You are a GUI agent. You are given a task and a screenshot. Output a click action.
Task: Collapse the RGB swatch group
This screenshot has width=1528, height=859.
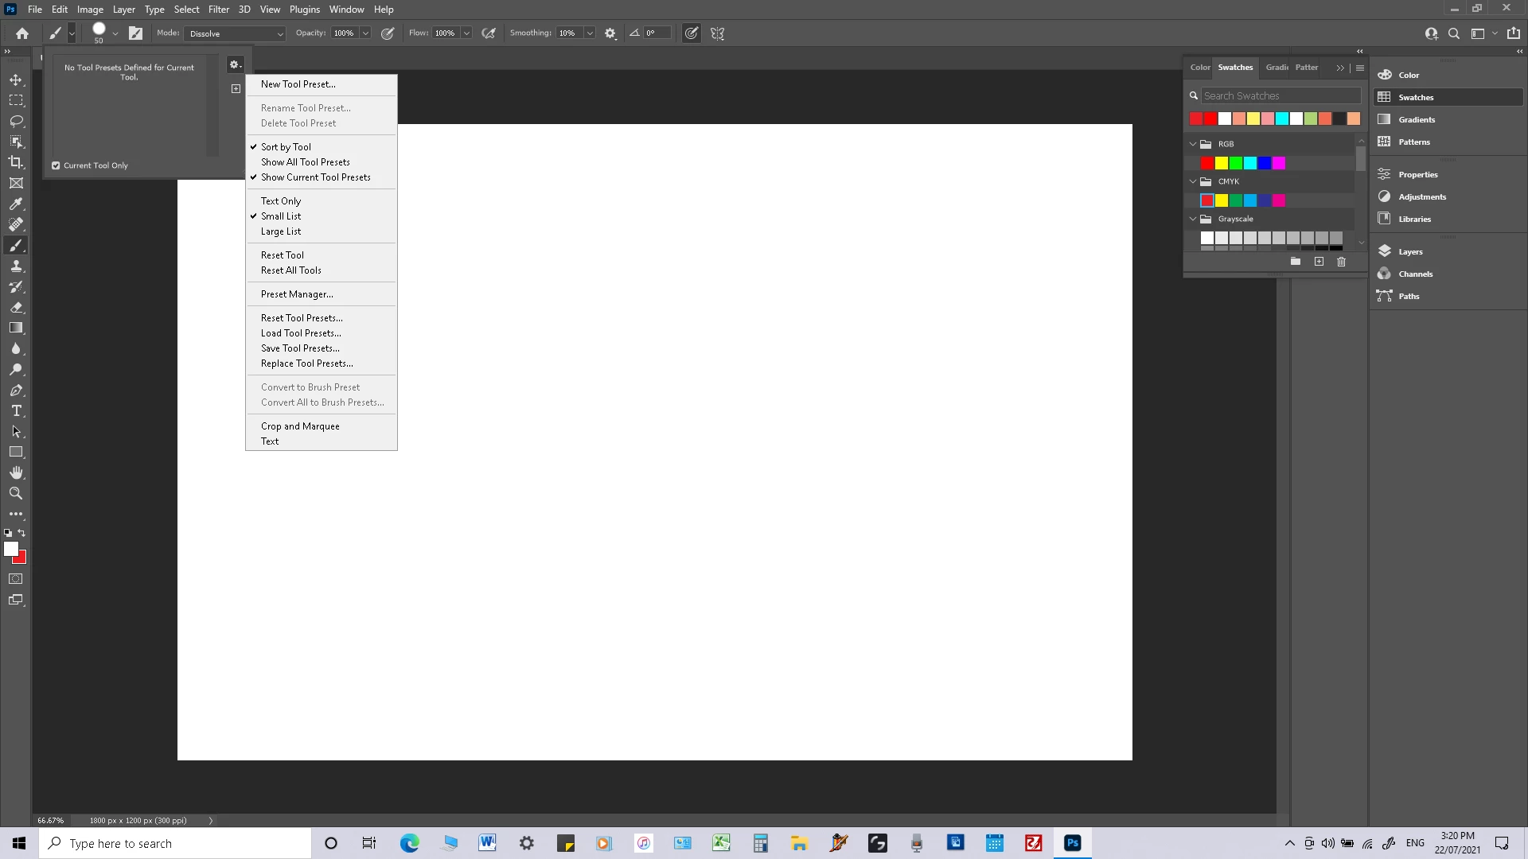pyautogui.click(x=1193, y=144)
